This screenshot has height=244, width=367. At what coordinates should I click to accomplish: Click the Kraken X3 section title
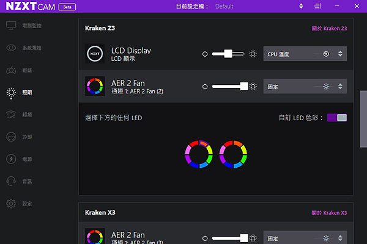pos(100,213)
